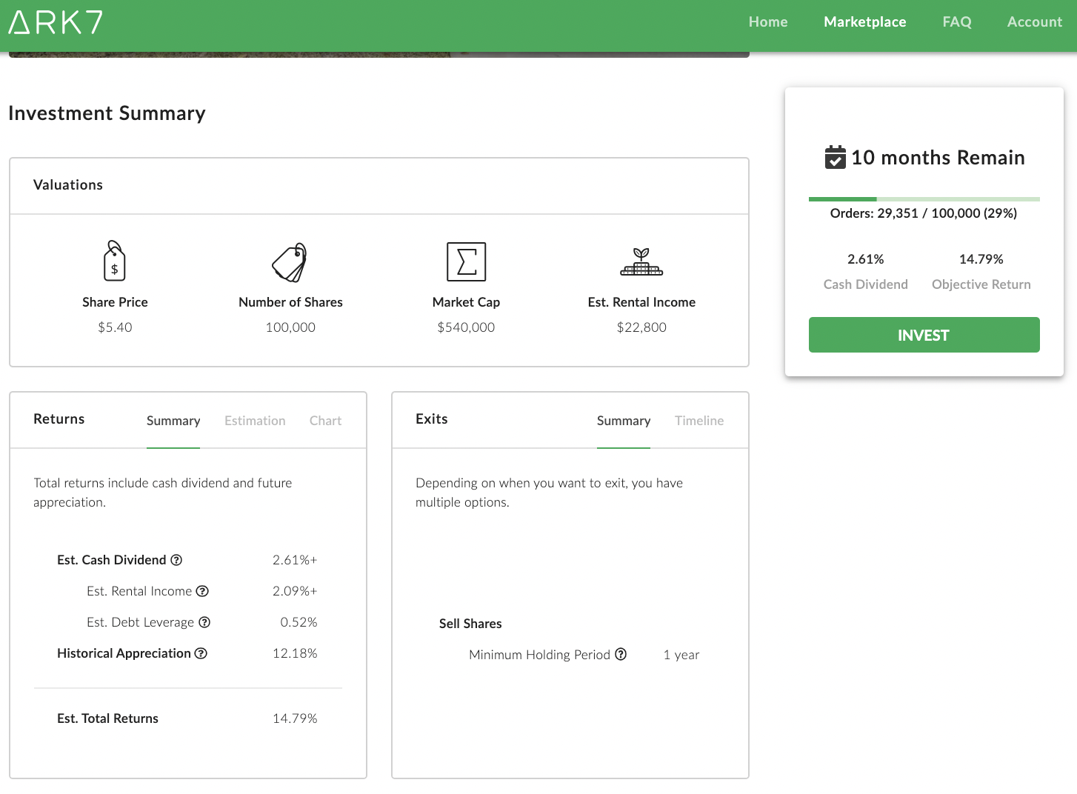Open help icon next to Est. Rental Income percentage
Image resolution: width=1077 pixels, height=794 pixels.
pos(202,591)
